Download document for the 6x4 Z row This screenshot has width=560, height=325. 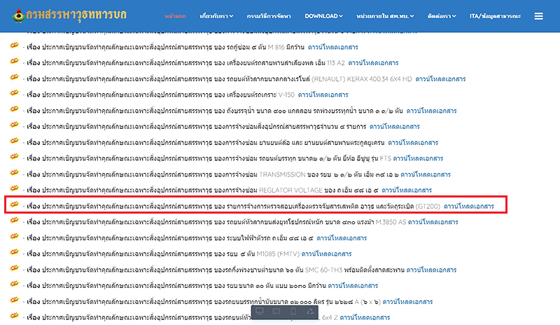(x=365, y=317)
